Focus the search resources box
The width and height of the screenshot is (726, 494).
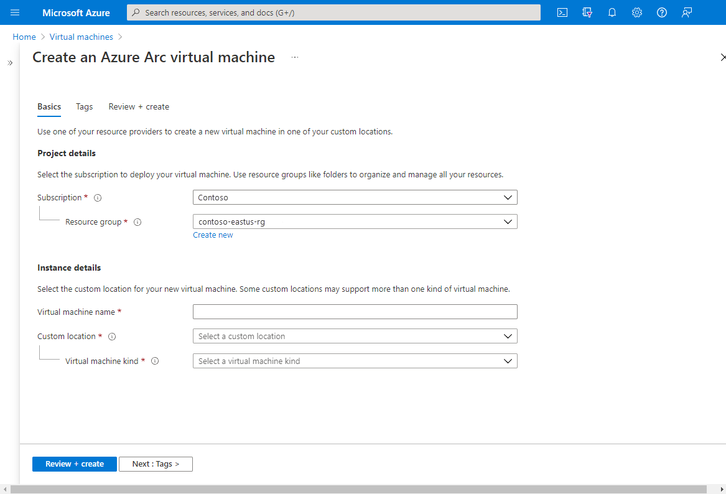click(x=333, y=12)
